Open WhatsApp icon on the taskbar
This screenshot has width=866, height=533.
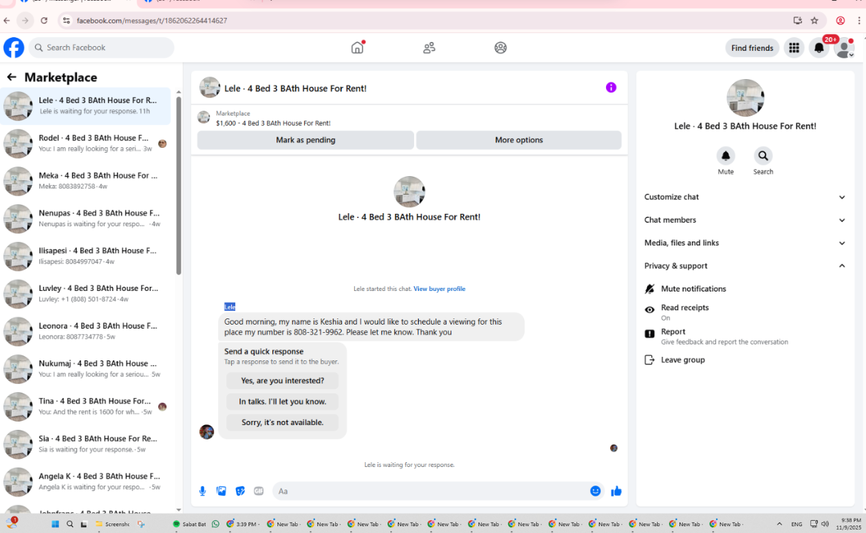[215, 524]
